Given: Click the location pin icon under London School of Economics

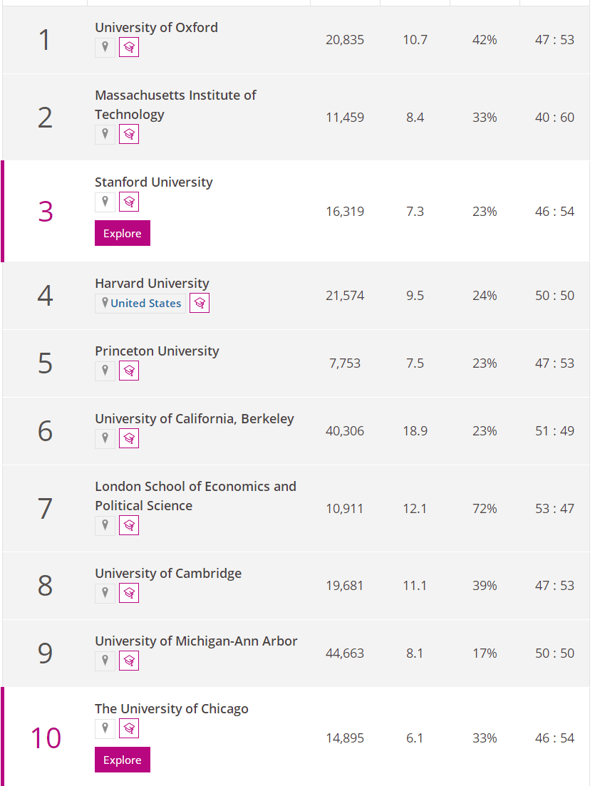Looking at the screenshot, I should 105,525.
